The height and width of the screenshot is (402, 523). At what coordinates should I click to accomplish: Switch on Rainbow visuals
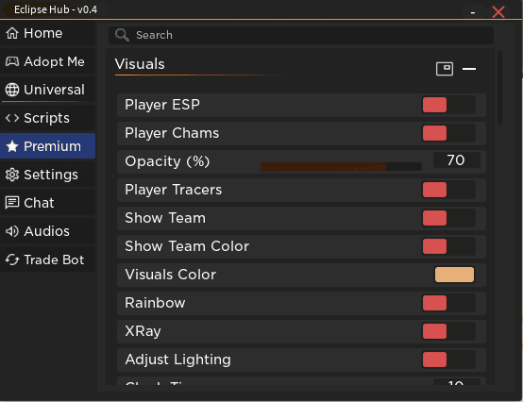[x=448, y=303]
